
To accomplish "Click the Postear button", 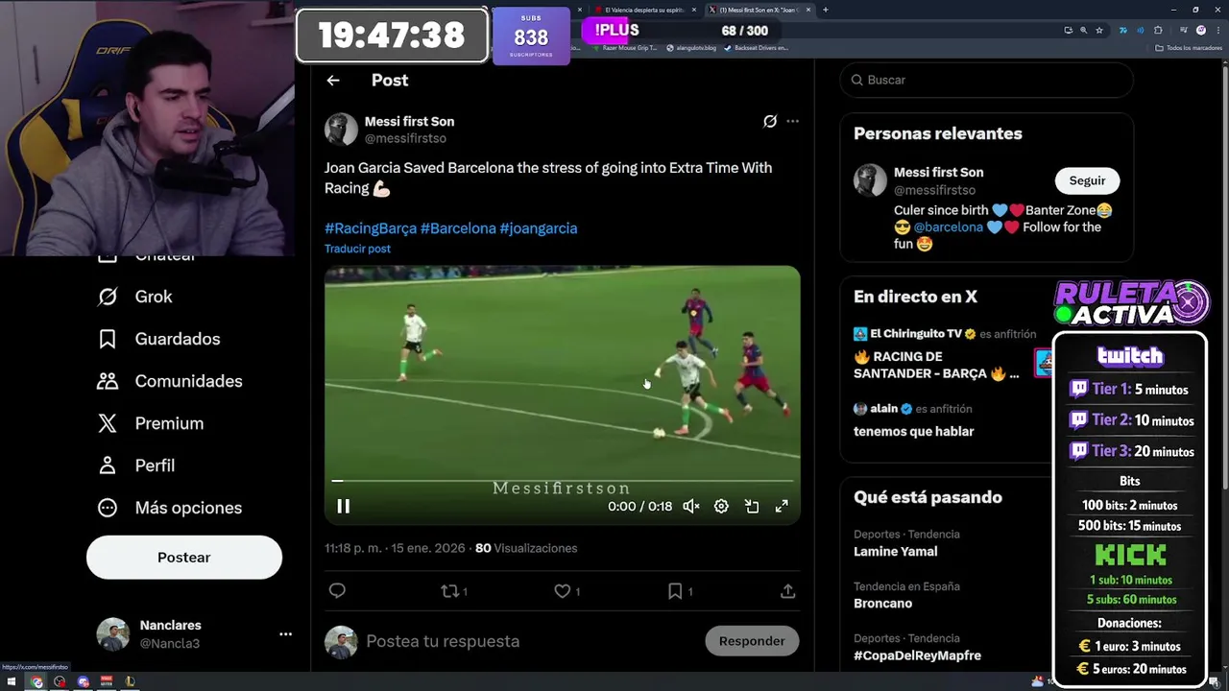I will click(184, 558).
